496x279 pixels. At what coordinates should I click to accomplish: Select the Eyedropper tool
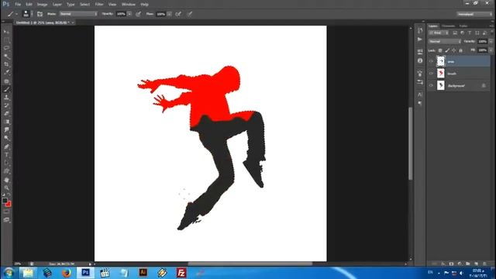tap(6, 73)
